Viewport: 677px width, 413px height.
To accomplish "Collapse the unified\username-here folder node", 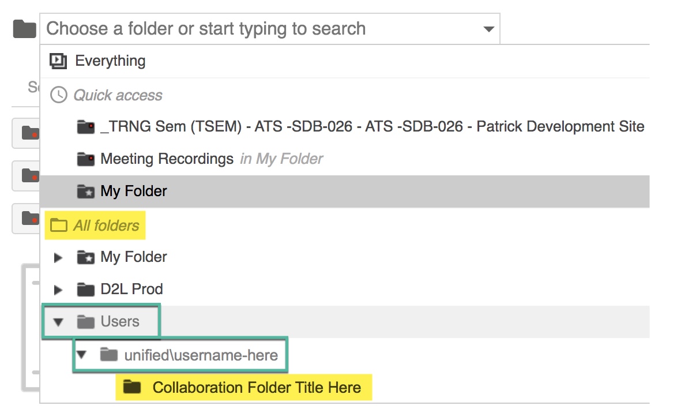I will [81, 355].
